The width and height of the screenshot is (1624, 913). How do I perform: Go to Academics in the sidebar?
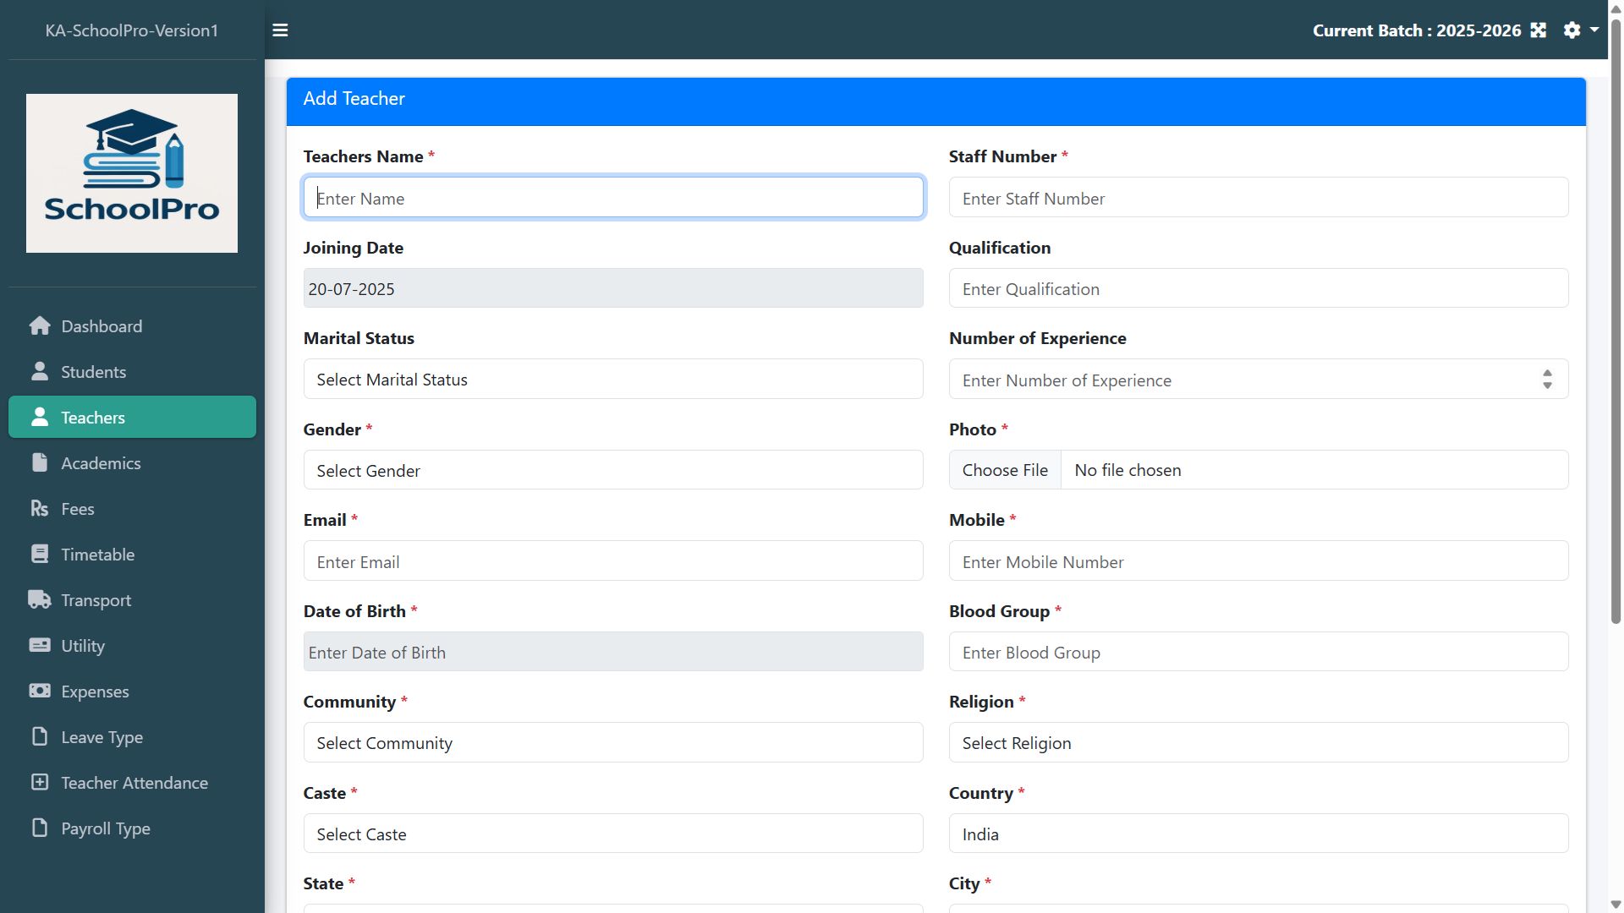tap(101, 463)
